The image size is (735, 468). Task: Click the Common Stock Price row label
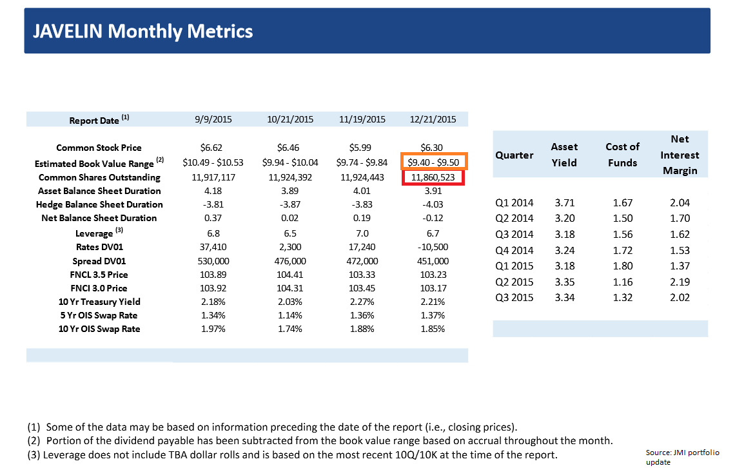click(99, 147)
